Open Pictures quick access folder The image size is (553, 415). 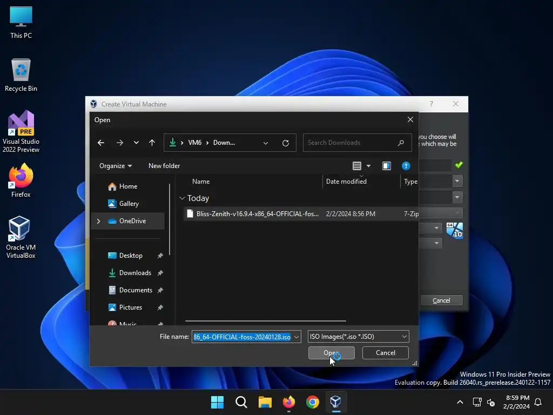[x=131, y=307]
